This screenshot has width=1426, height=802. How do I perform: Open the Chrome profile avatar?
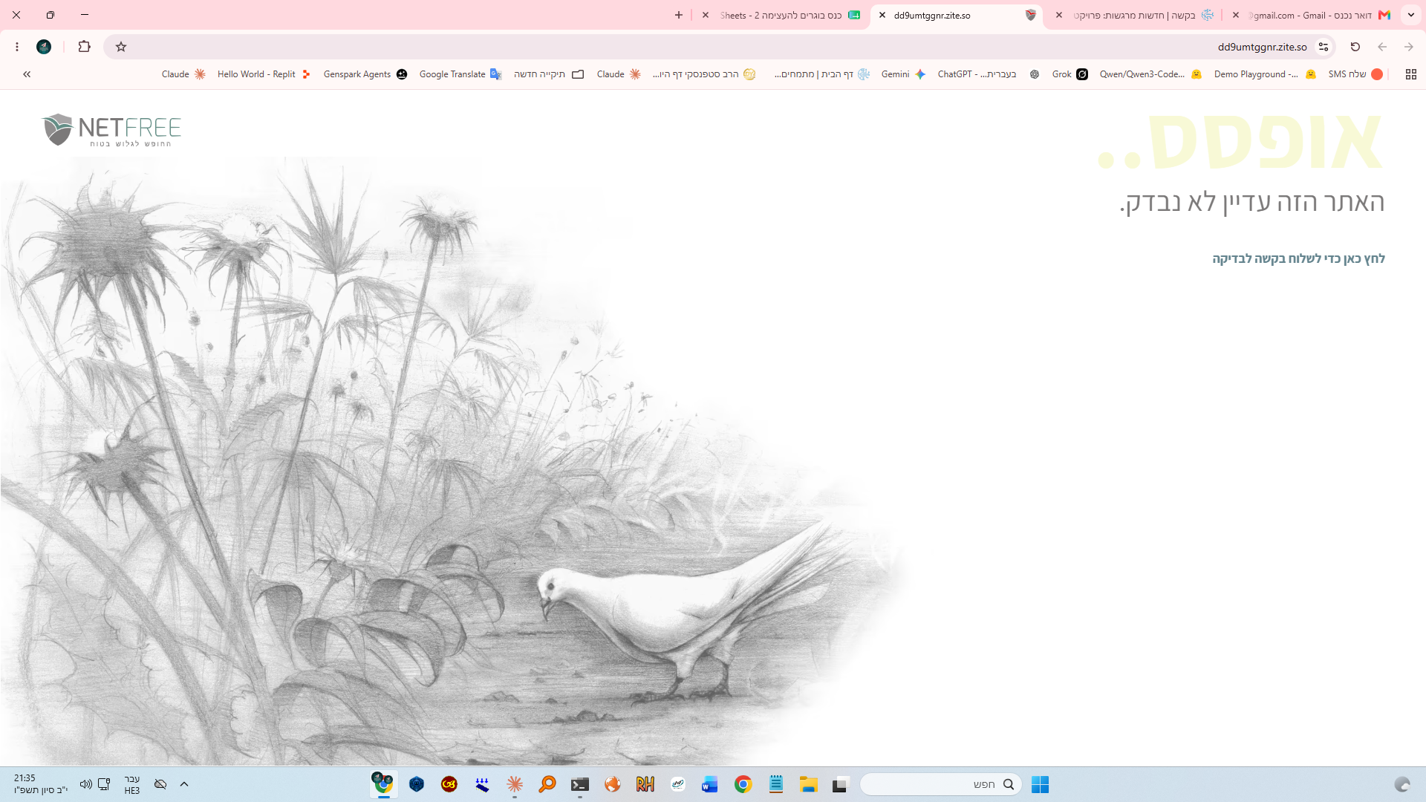point(44,47)
